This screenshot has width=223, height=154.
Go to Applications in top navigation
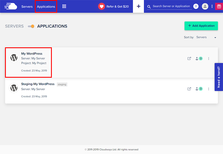[46, 6]
